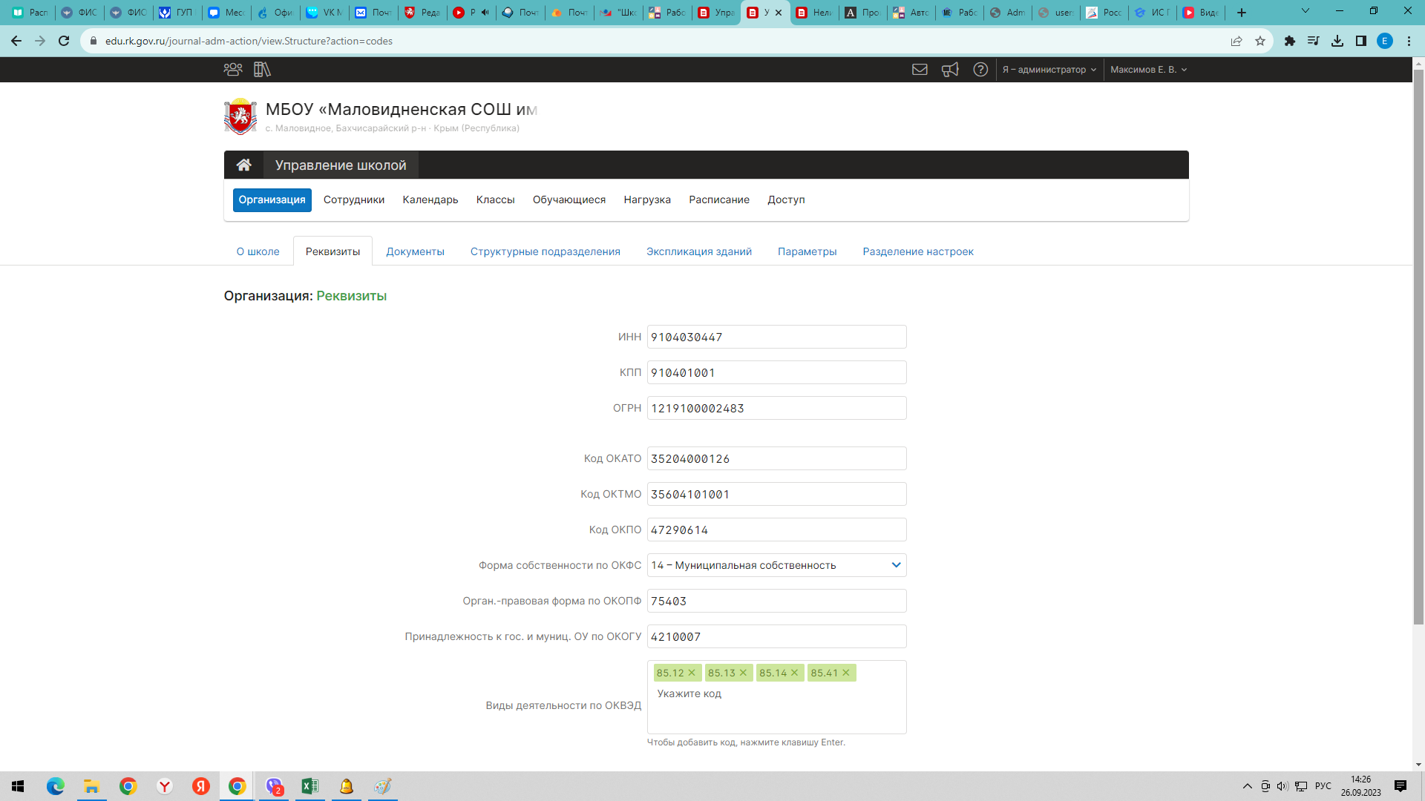Click the Расписание navigation link
The image size is (1425, 801).
(x=718, y=200)
